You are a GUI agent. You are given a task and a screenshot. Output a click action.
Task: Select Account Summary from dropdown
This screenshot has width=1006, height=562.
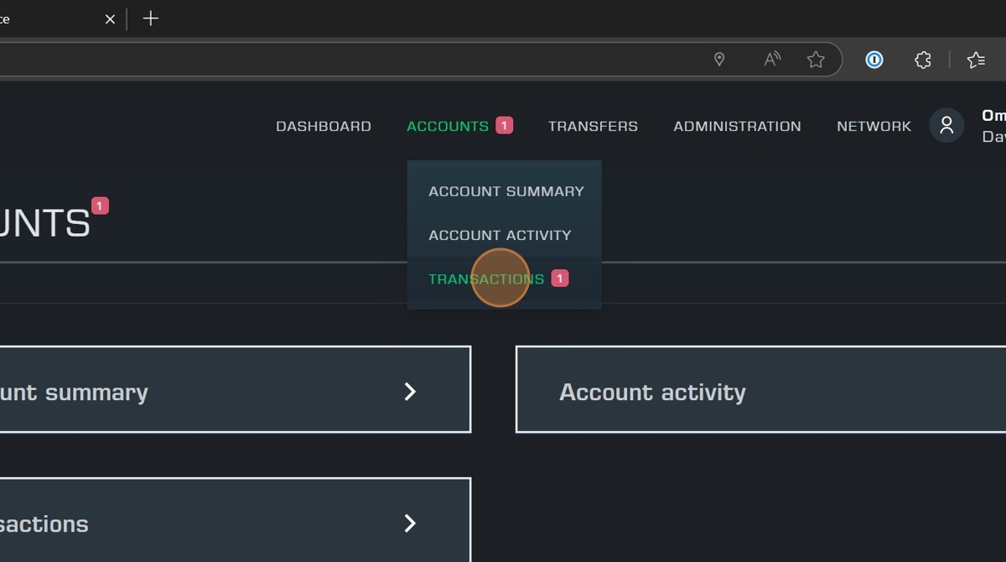pos(506,191)
